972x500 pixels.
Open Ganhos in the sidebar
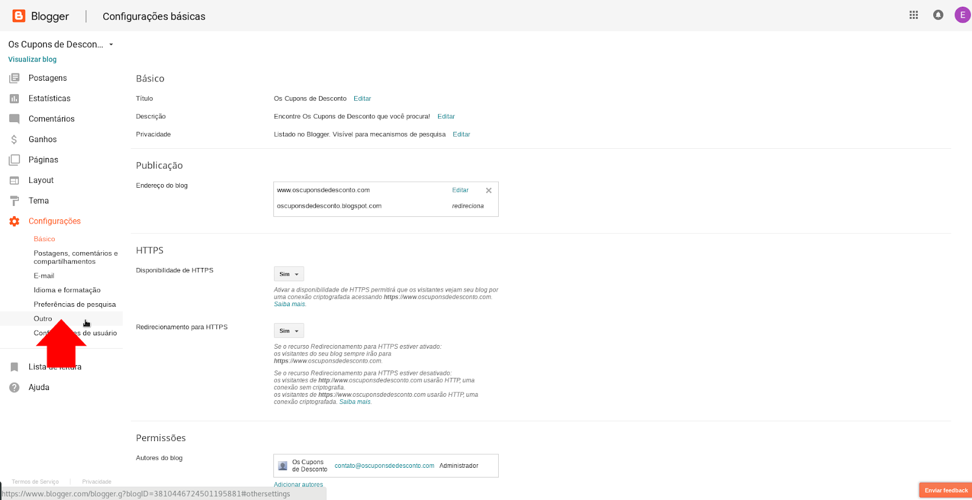coord(43,139)
